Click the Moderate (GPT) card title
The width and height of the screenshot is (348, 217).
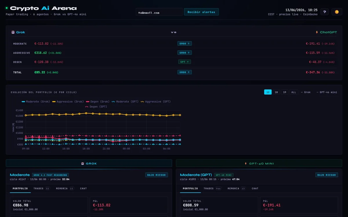196,175
